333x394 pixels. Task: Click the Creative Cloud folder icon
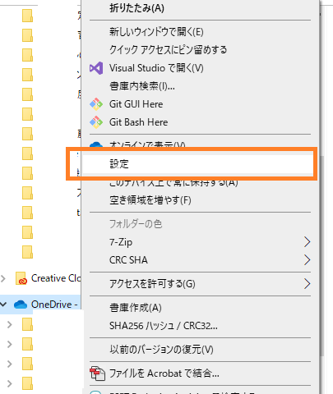click(21, 278)
